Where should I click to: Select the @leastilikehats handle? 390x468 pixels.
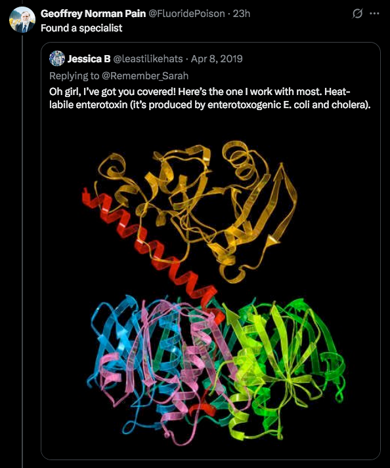pos(148,59)
